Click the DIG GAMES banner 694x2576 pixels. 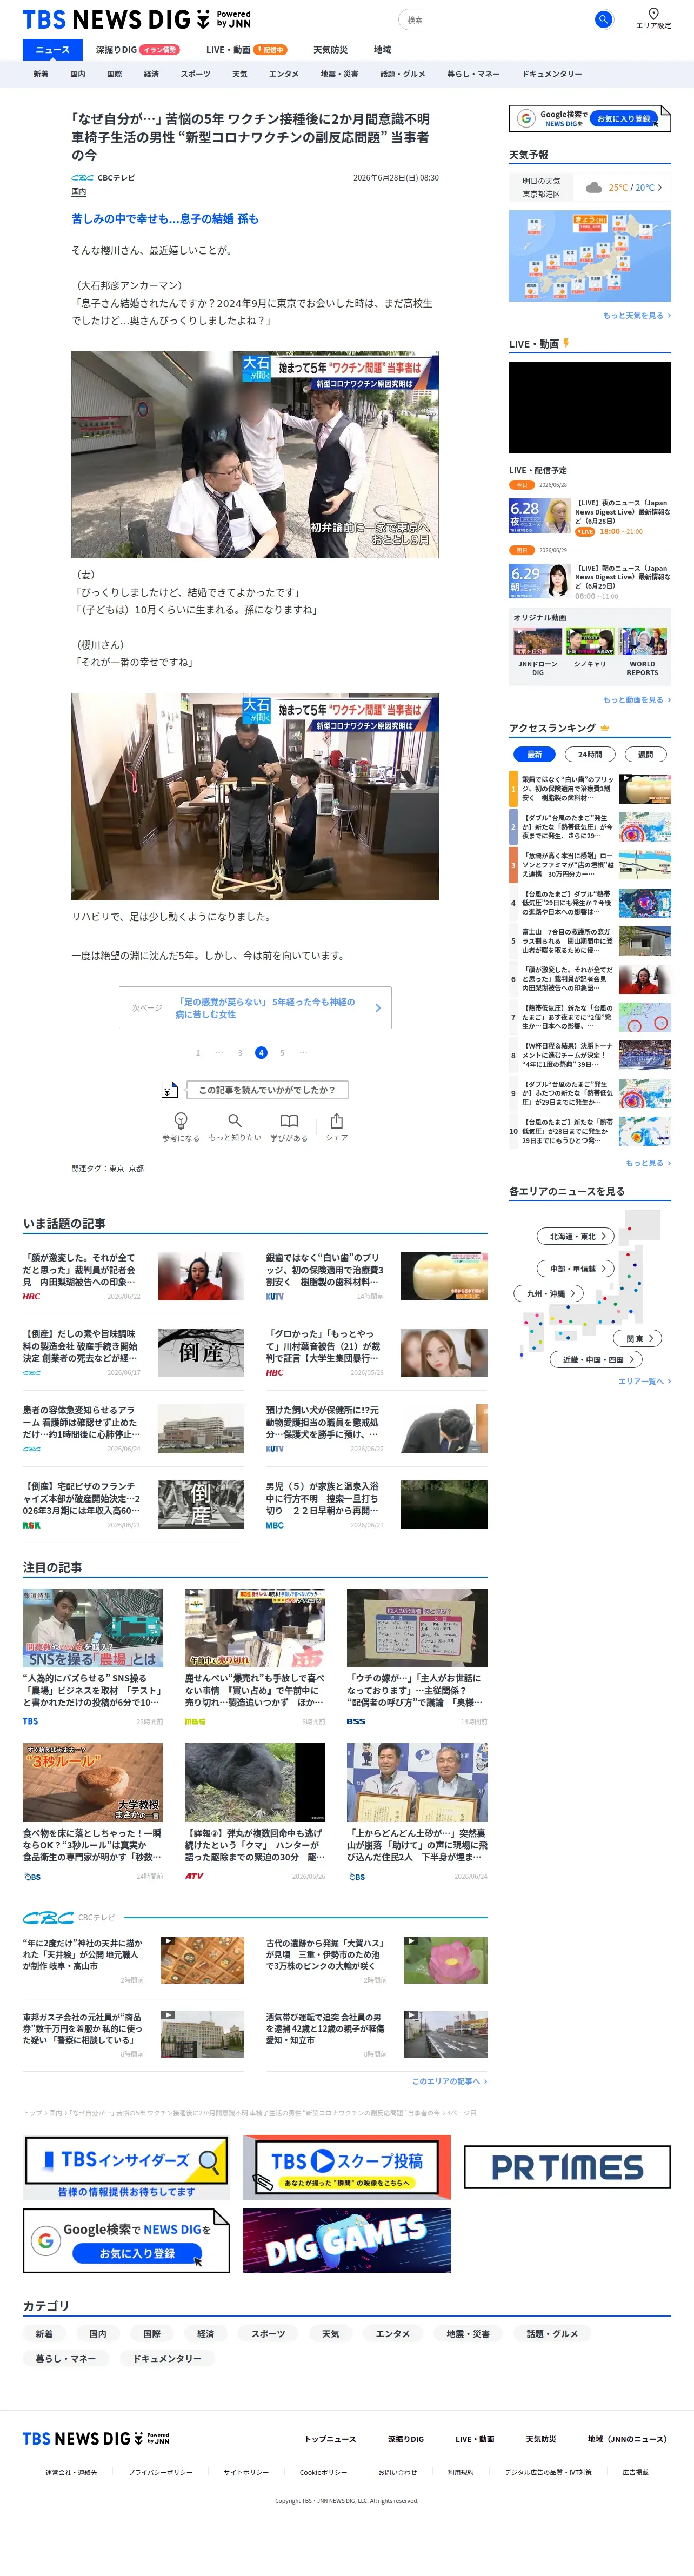(347, 2241)
